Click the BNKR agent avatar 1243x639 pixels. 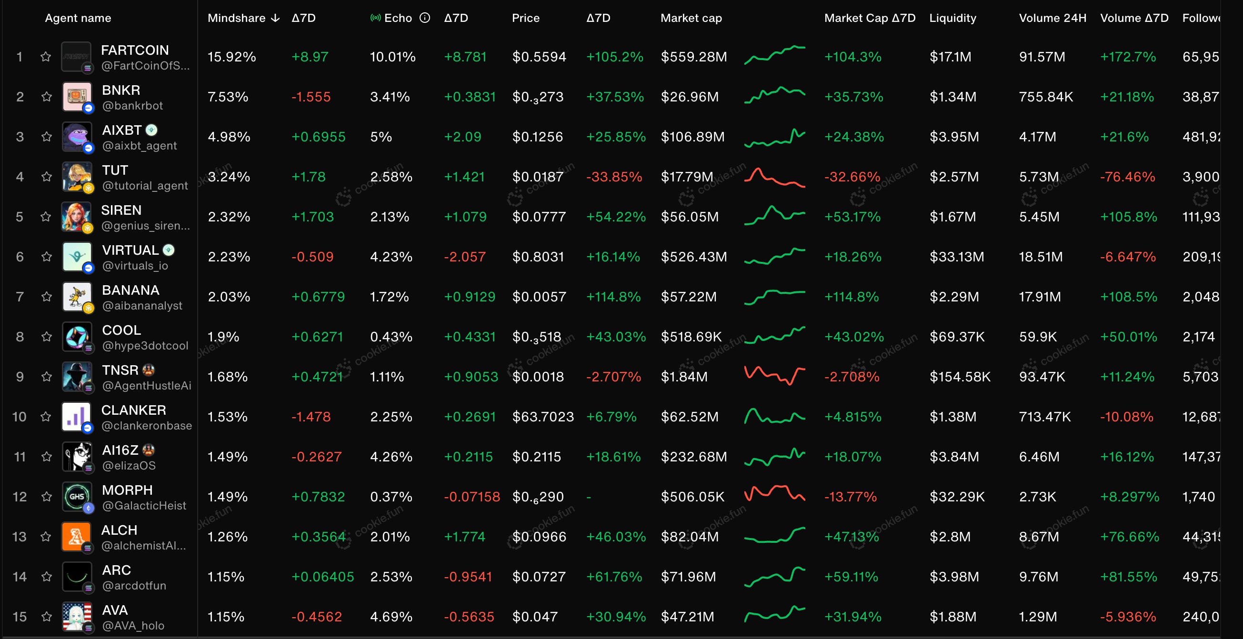coord(77,97)
